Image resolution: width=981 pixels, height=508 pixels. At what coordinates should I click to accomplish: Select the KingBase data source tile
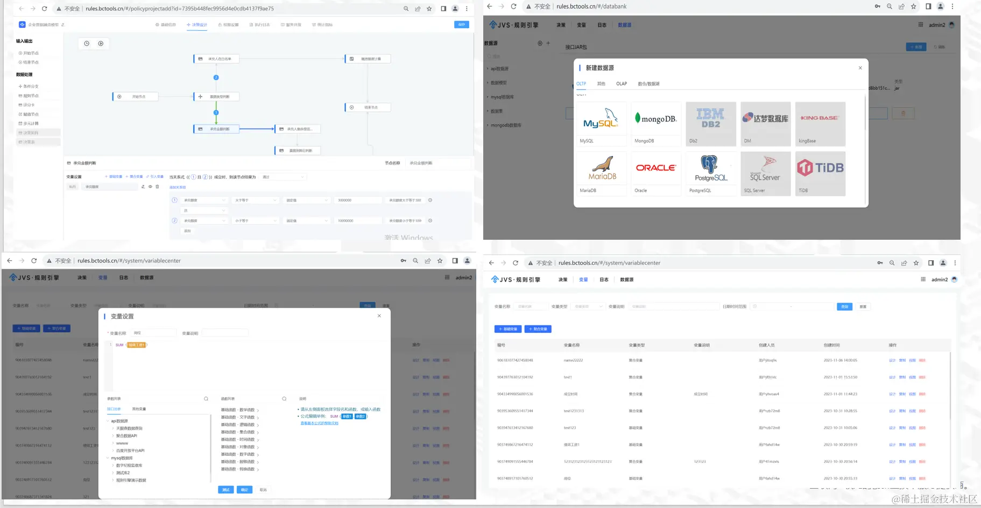click(820, 124)
